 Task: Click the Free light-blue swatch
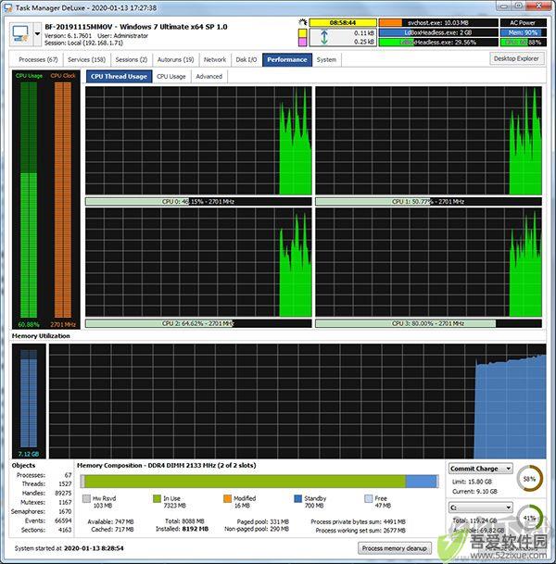(x=369, y=498)
